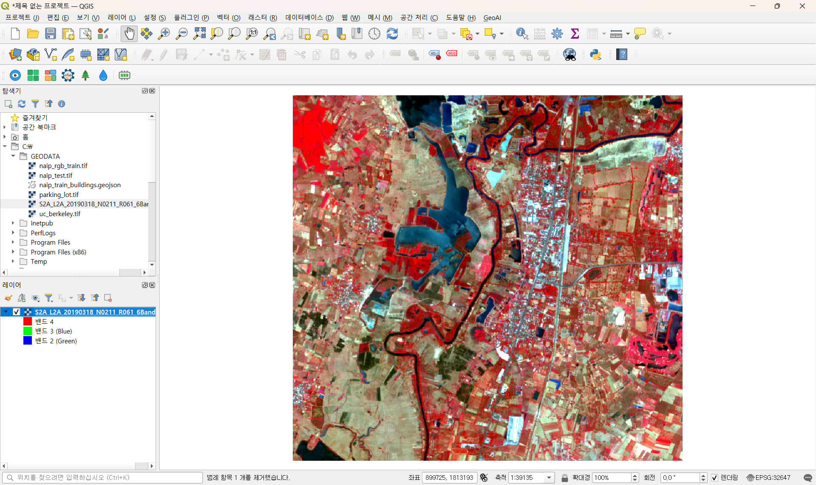Screen dimensions: 816x485
Task: Open the GeoAI menu
Action: pos(492,17)
